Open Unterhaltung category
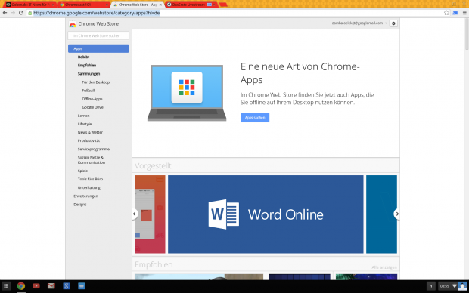The height and width of the screenshot is (293, 469). (x=89, y=187)
